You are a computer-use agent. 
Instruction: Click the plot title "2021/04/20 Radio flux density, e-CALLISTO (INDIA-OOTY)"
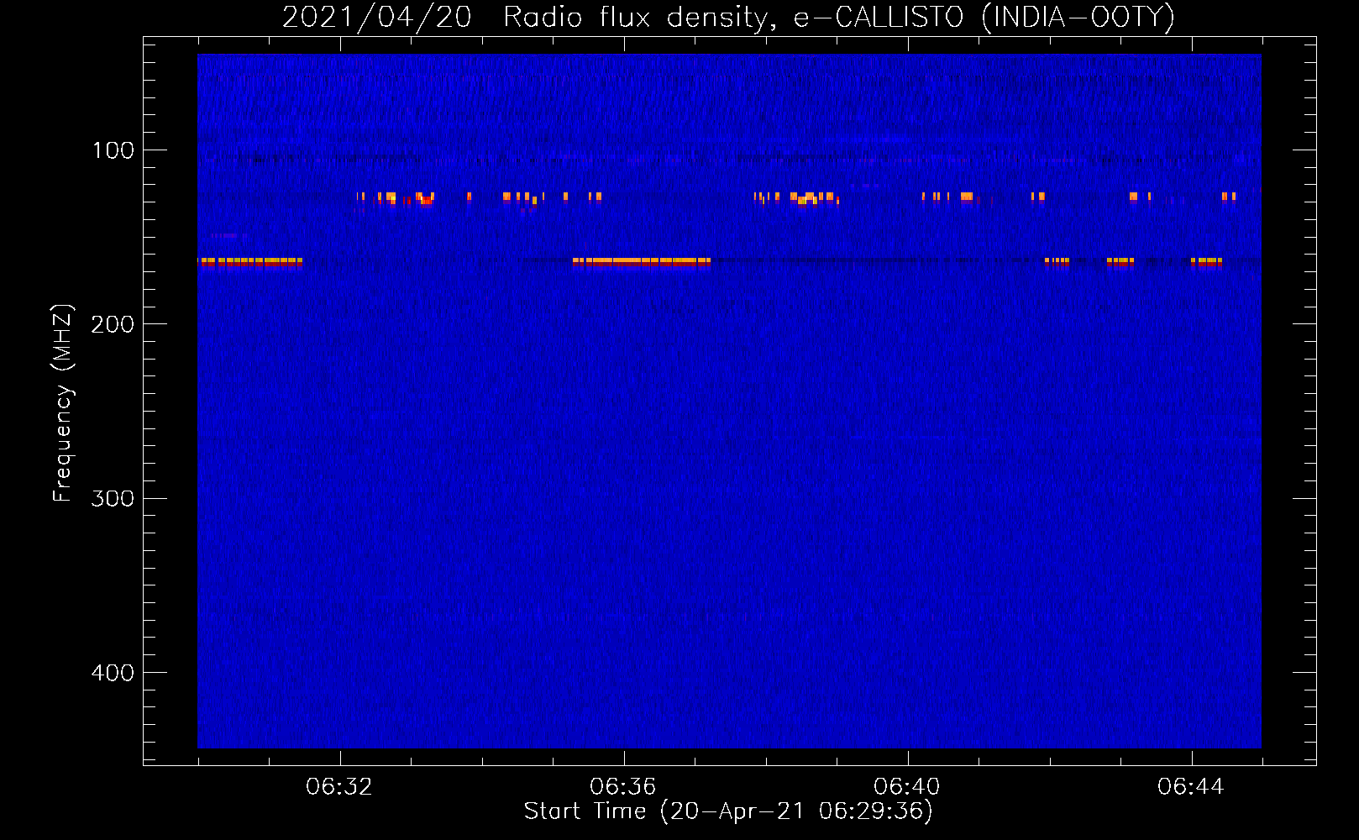click(728, 17)
